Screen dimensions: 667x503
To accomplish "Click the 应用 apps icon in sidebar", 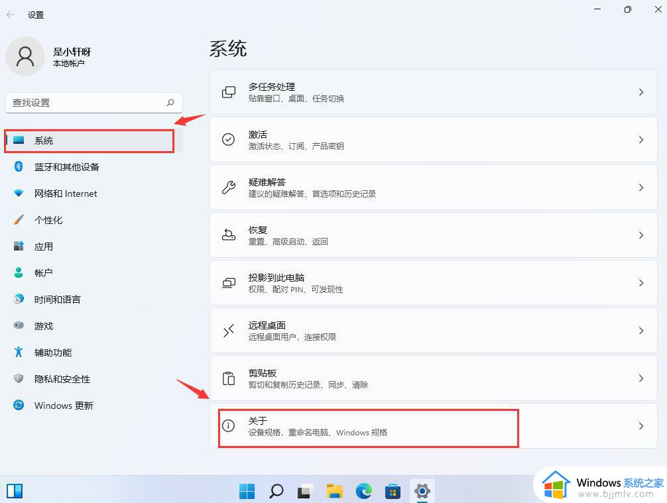I will 19,246.
